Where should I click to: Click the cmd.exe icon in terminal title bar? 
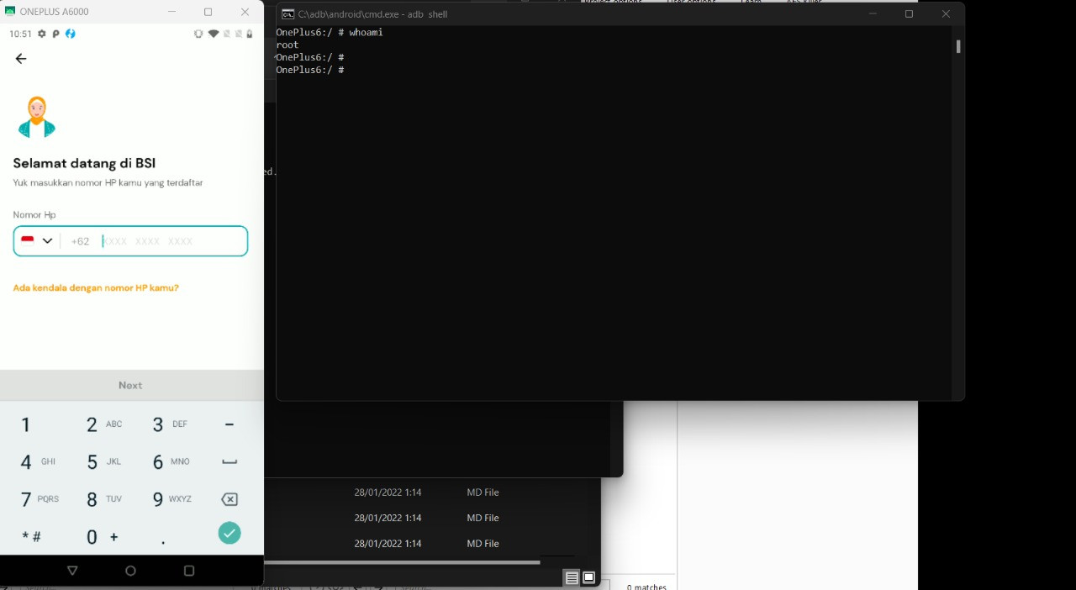point(287,14)
